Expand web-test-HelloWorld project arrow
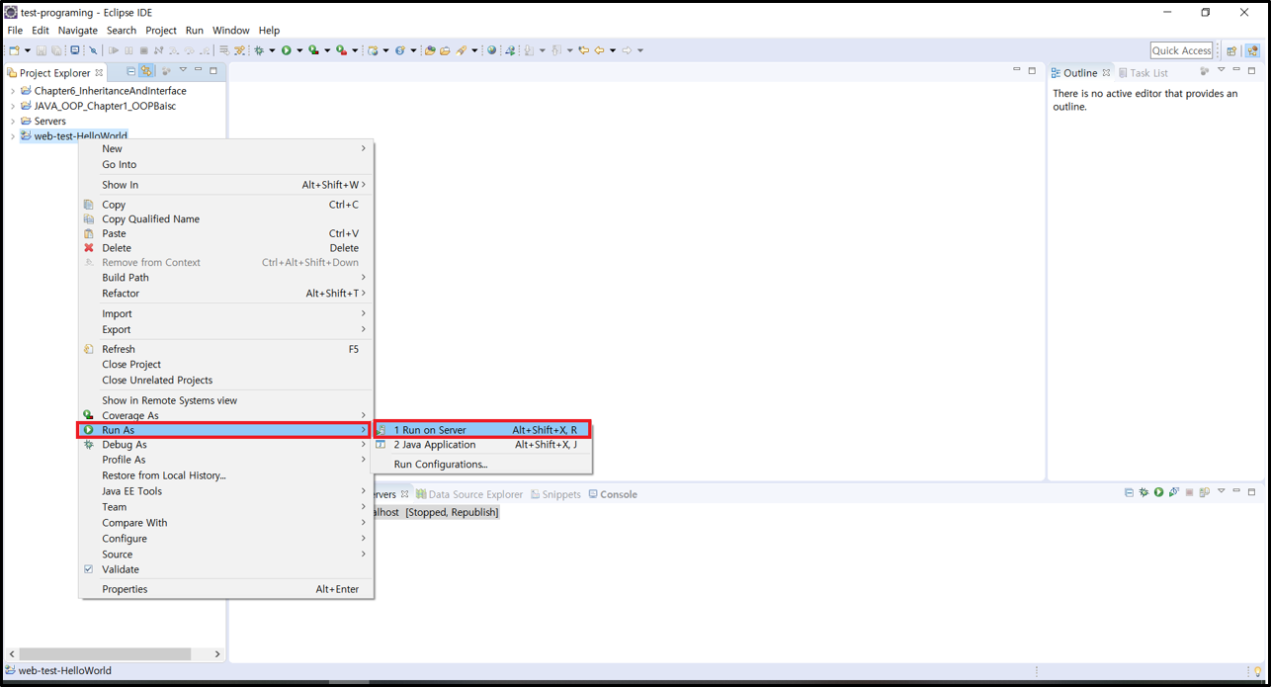Screen dimensions: 1271x687 pos(13,136)
